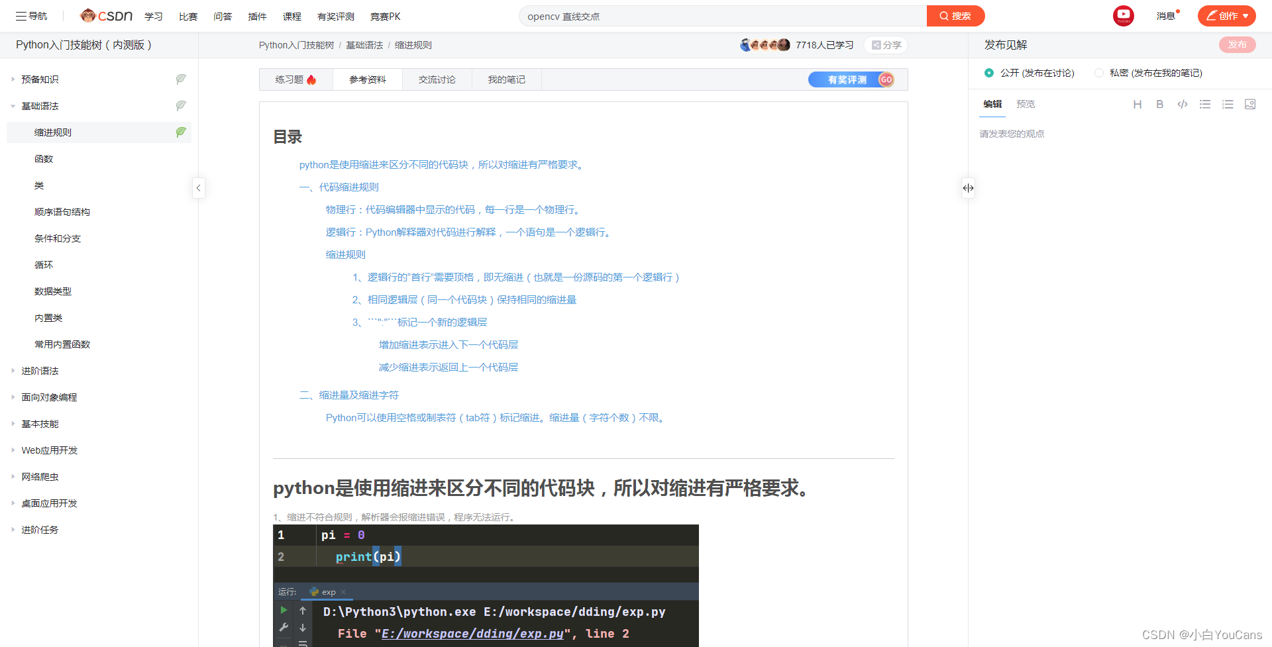The width and height of the screenshot is (1272, 647).
Task: Select 公开 (发布在讨论) radio option
Action: coord(989,73)
